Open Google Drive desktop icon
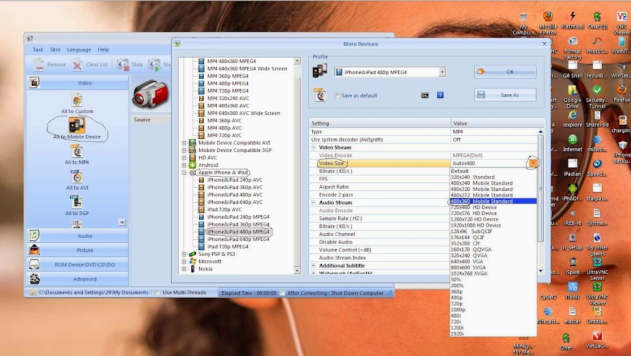This screenshot has height=356, width=631. [x=572, y=90]
